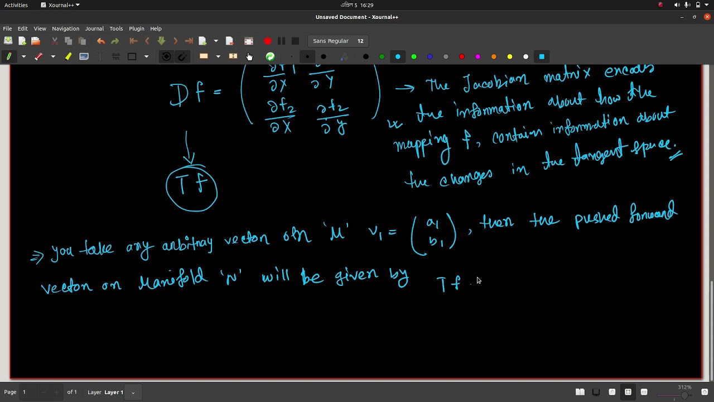
Task: Pick the red color swatch
Action: [462, 56]
